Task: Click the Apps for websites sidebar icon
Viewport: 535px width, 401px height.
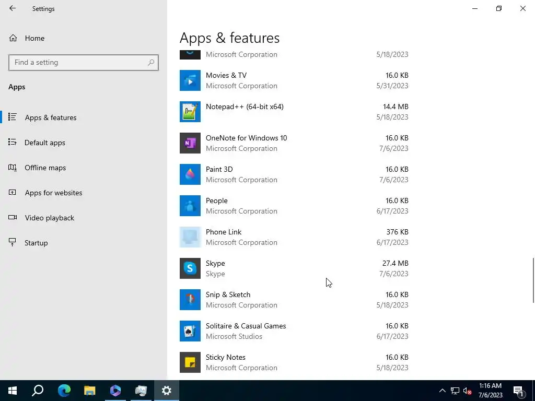Action: pos(13,192)
